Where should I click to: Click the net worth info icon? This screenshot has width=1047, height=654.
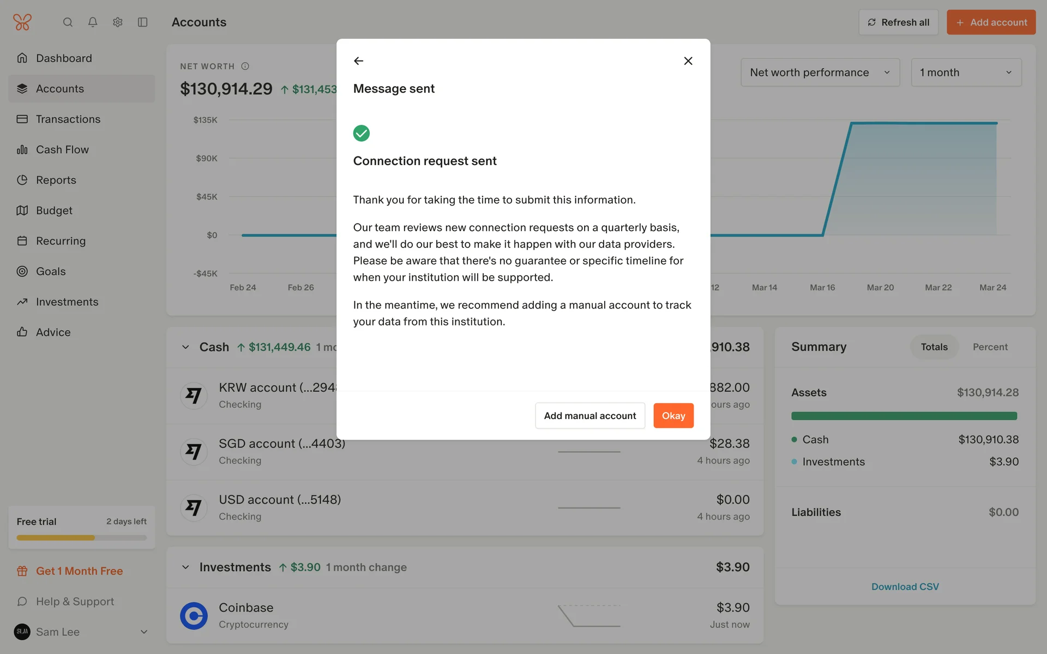pos(245,66)
